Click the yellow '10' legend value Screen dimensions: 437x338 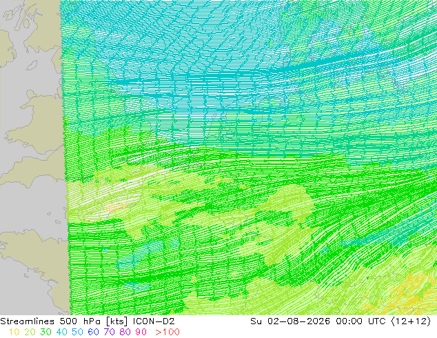[14, 332]
